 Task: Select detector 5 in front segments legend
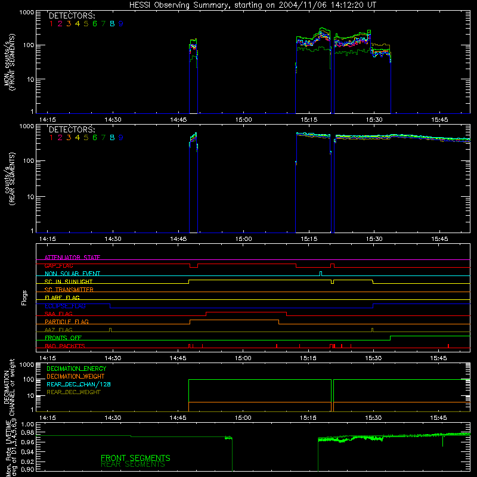pos(86,24)
